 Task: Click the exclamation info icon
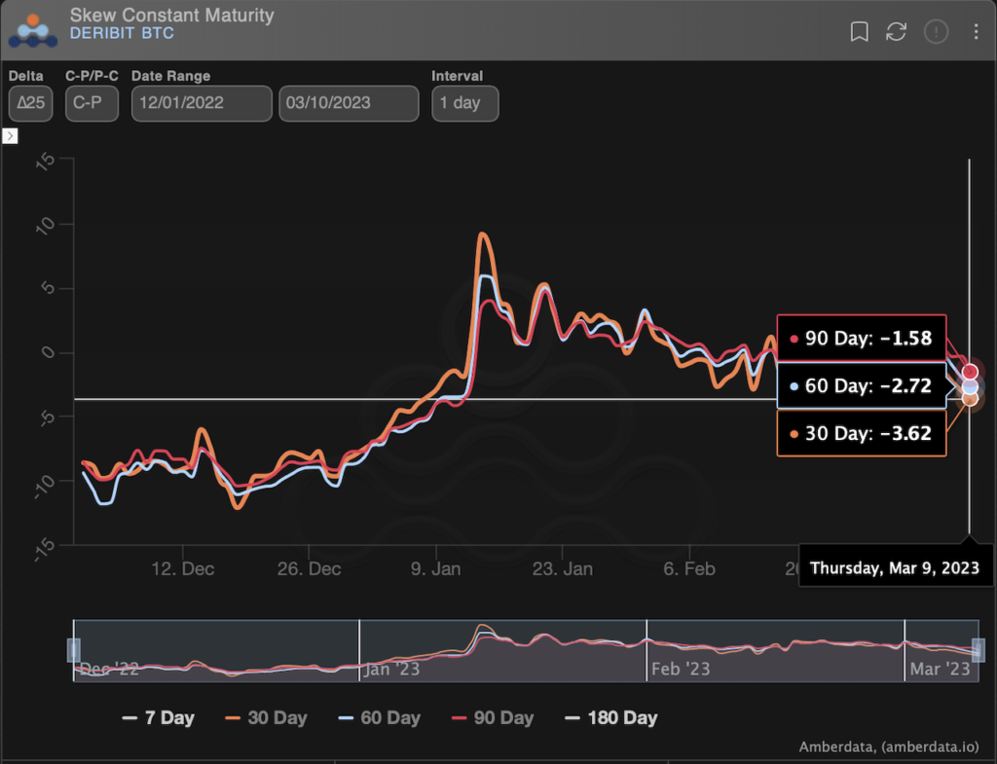936,32
